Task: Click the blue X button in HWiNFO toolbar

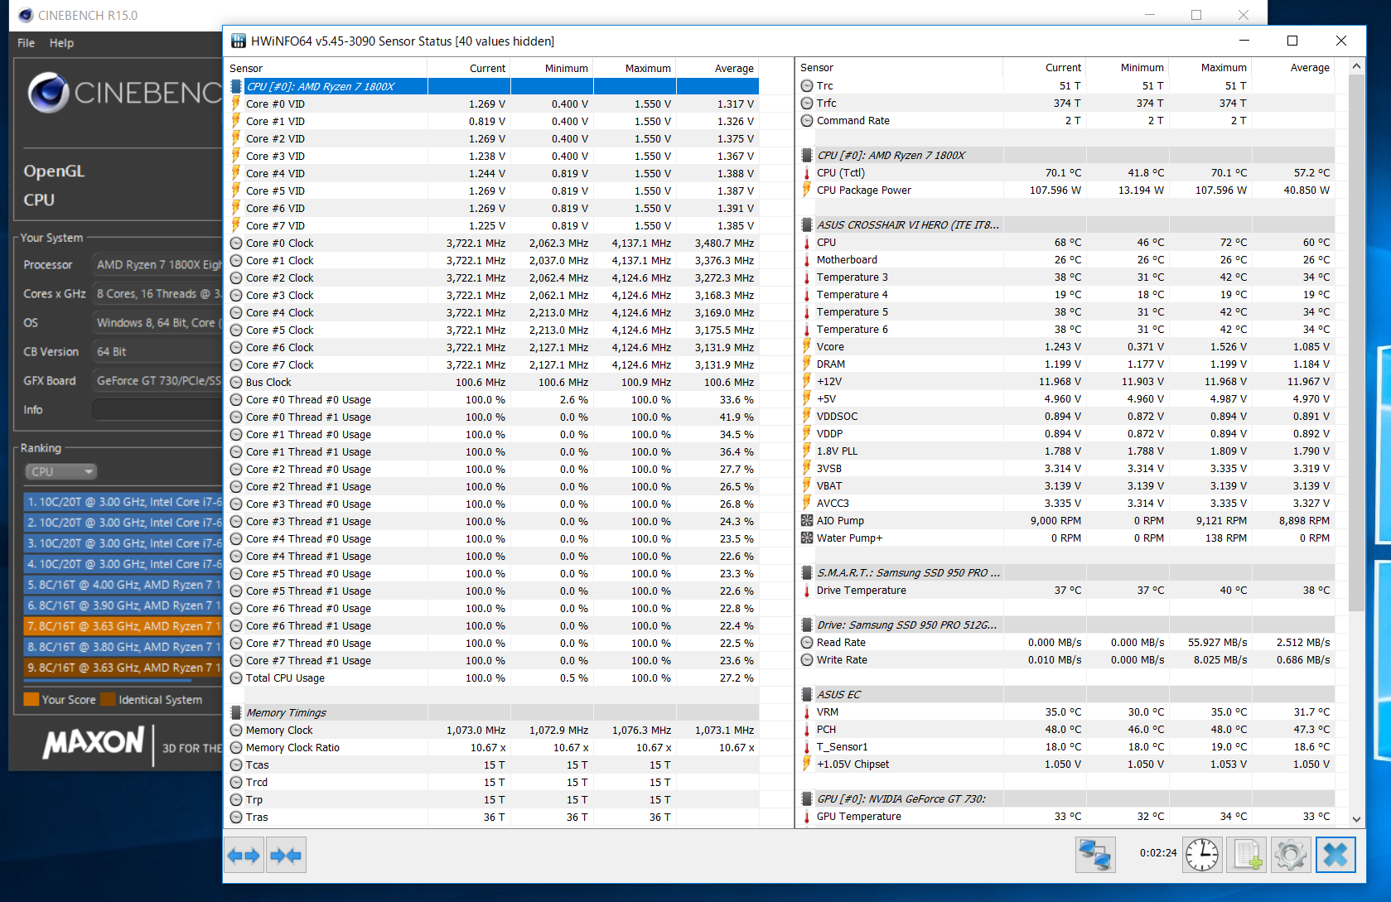Action: [1335, 854]
